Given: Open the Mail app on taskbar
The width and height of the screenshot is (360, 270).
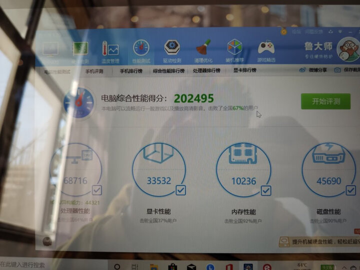Looking at the screenshot, I should [191, 267].
